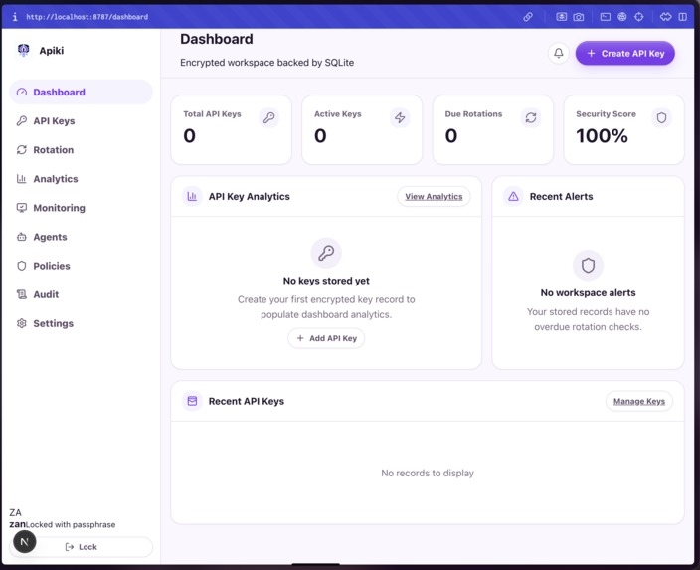The image size is (700, 570).
Task: Click the 'Recent Alerts' section title
Action: click(x=561, y=197)
